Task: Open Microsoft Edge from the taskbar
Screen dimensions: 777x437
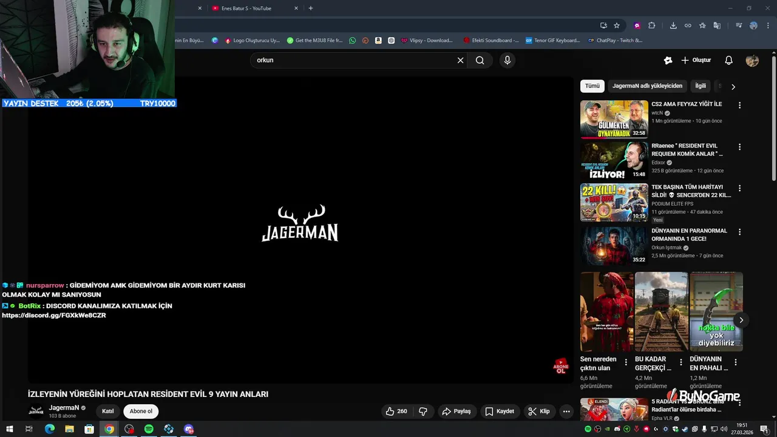Action: (x=50, y=429)
